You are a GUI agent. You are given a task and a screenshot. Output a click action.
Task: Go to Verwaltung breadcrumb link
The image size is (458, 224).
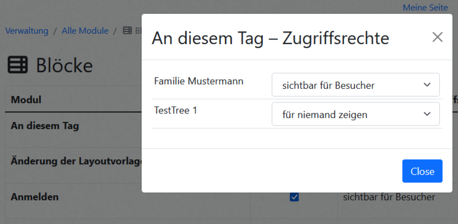(27, 31)
